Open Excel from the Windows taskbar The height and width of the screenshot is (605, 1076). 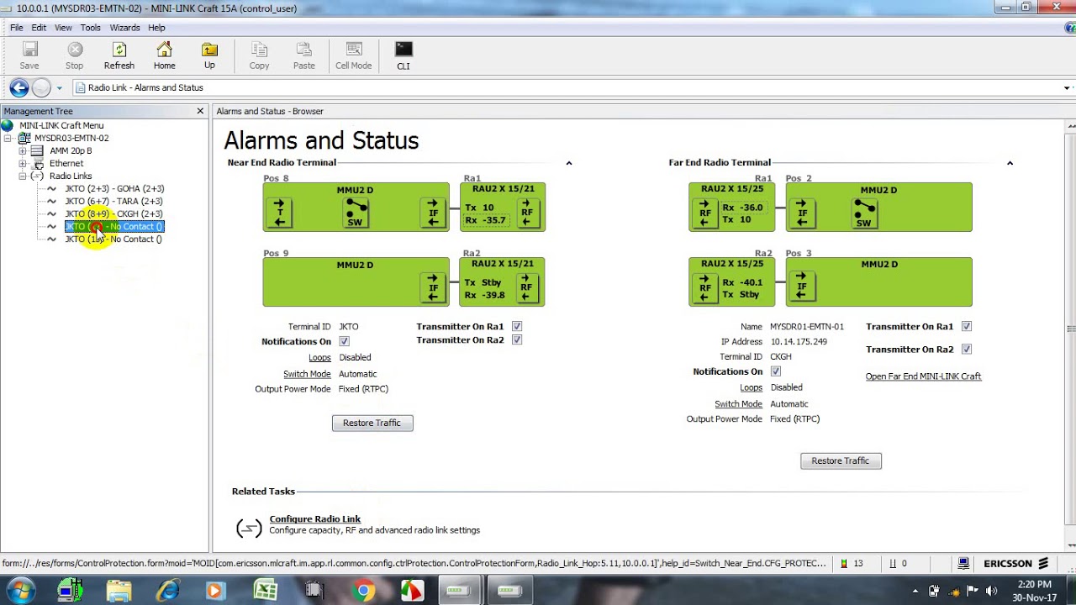[266, 591]
